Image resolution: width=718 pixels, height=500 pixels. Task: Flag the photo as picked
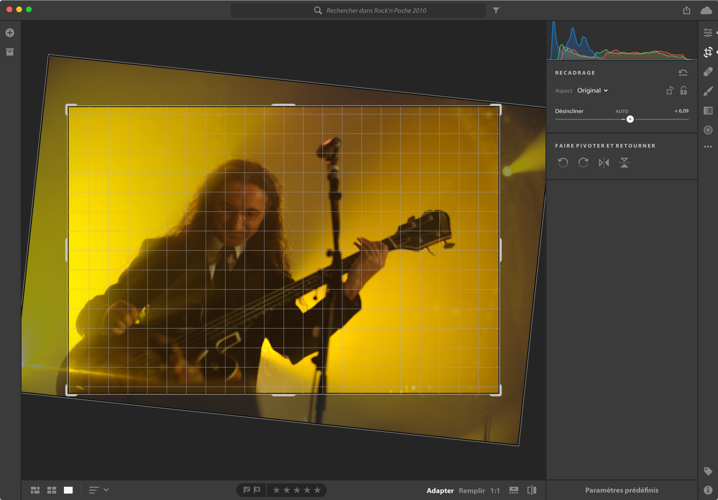(x=246, y=490)
